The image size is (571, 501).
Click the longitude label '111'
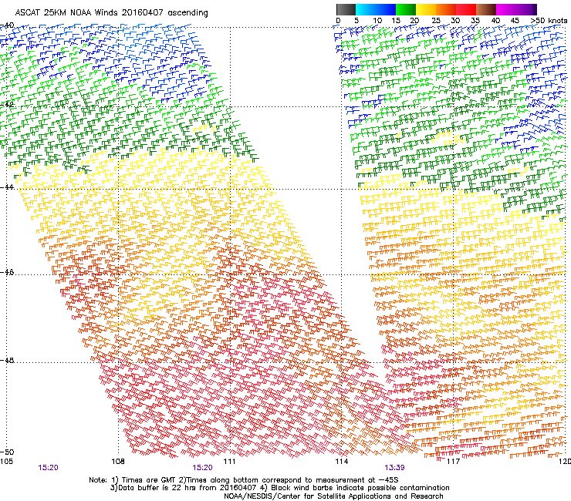(x=229, y=462)
